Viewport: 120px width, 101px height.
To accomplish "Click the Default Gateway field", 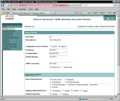I will [x=59, y=57].
